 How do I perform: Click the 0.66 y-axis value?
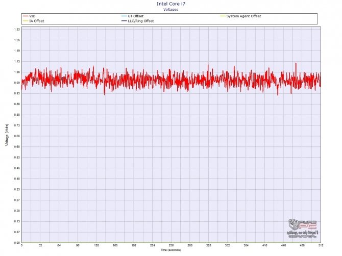(17, 136)
